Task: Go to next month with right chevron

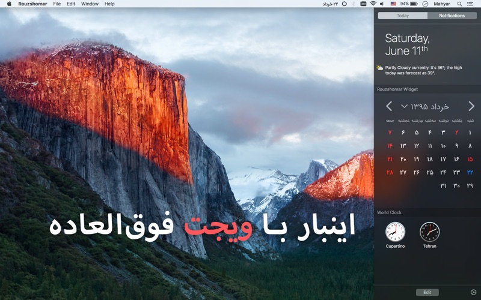Action: pos(471,106)
